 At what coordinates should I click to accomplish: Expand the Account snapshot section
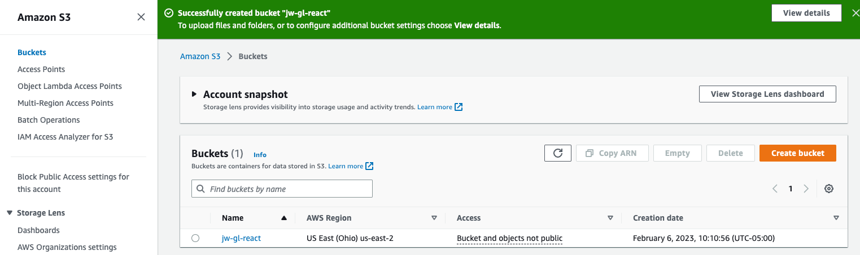pos(194,95)
